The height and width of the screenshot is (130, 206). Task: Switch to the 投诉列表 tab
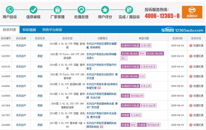[x=10, y=30]
